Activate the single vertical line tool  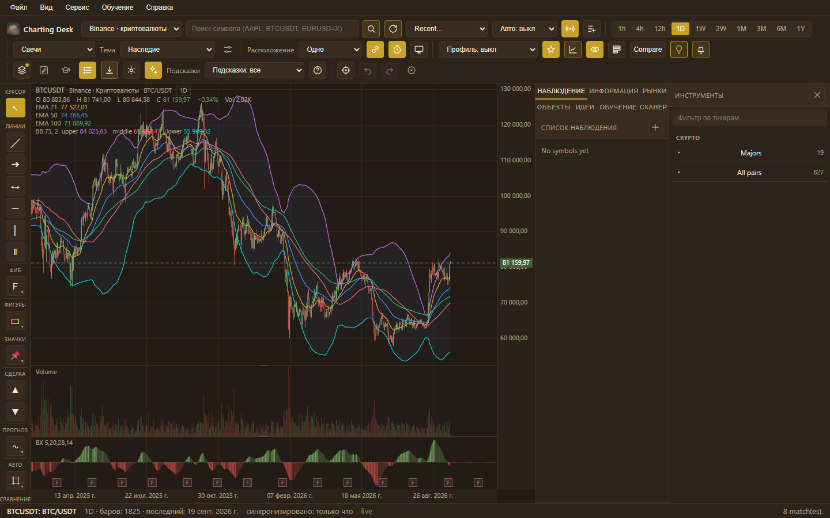tap(15, 230)
